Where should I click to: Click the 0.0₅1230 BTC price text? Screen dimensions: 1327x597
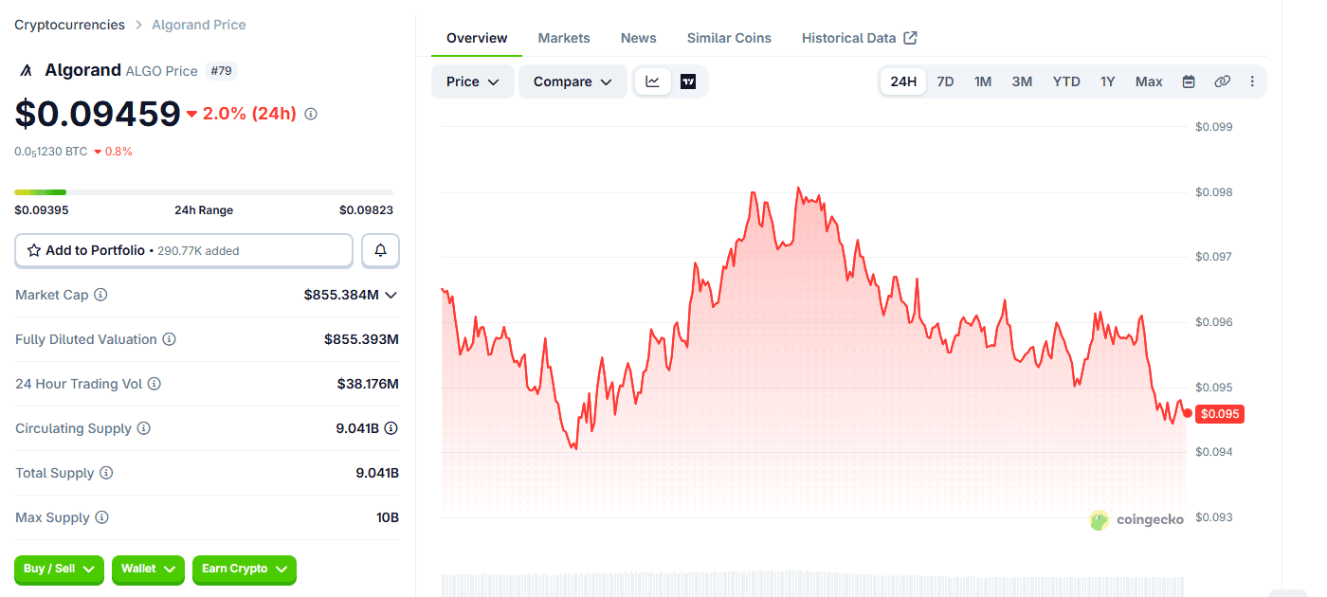(51, 152)
